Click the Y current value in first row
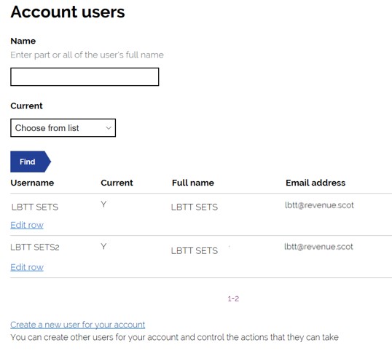This screenshot has width=392, height=353. click(103, 205)
